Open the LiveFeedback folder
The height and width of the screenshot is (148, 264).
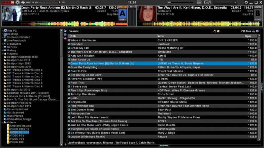(x=15, y=40)
